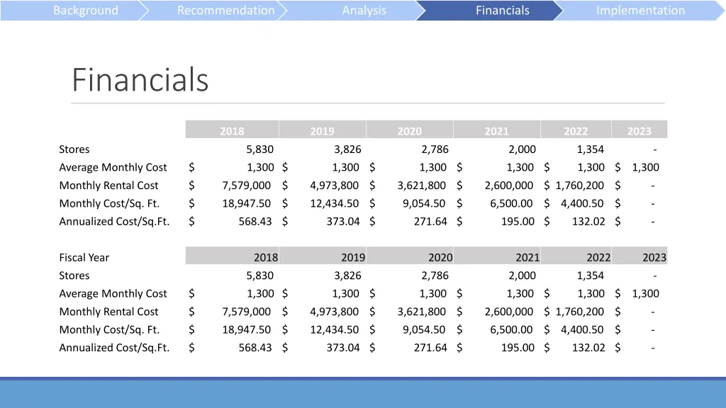Screen dimensions: 726x408
Task: Select 2021 in the Fiscal Year header row
Action: (x=527, y=258)
